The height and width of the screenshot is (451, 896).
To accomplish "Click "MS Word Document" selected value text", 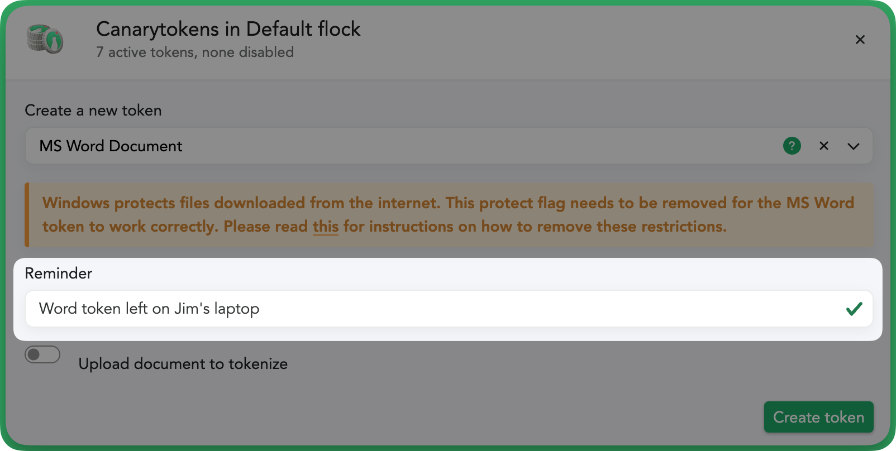I will (x=111, y=146).
